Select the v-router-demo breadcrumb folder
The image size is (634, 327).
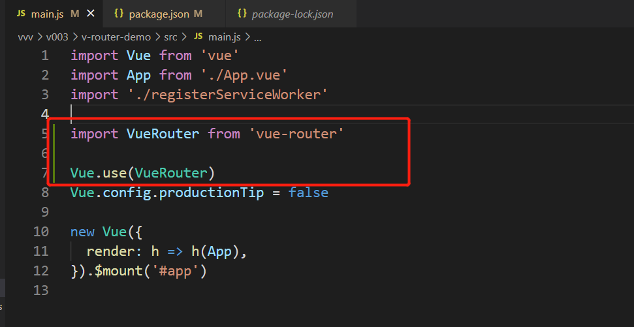pos(116,38)
